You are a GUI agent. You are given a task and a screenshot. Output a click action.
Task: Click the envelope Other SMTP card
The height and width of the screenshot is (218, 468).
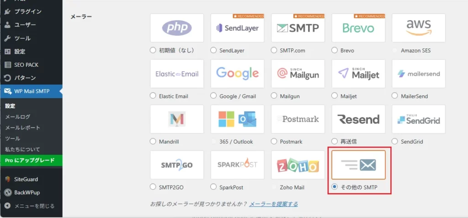[x=358, y=165]
